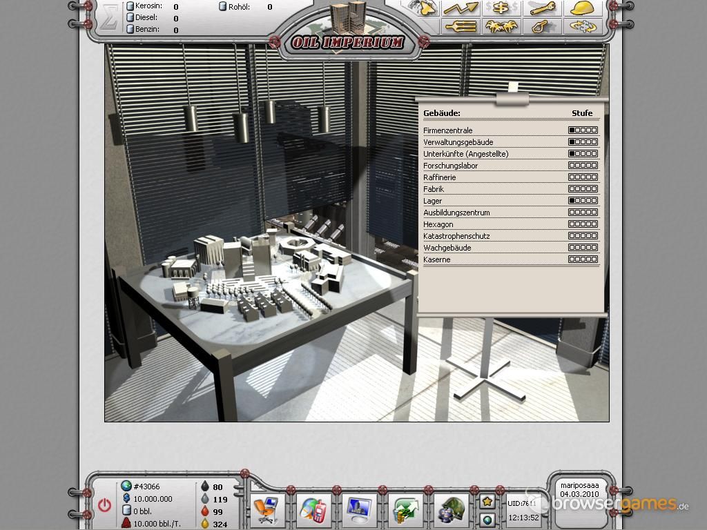Click the globe icon beside #43066
This screenshot has width=707, height=530.
(x=126, y=486)
